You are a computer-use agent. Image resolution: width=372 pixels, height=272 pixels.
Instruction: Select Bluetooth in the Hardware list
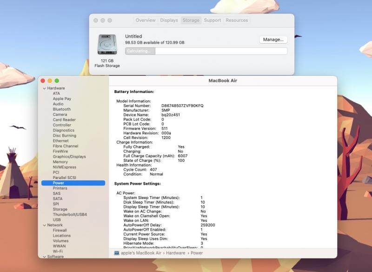coord(61,109)
